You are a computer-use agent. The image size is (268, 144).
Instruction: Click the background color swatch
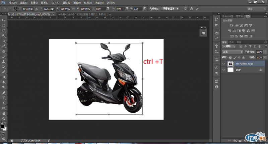[5, 129]
